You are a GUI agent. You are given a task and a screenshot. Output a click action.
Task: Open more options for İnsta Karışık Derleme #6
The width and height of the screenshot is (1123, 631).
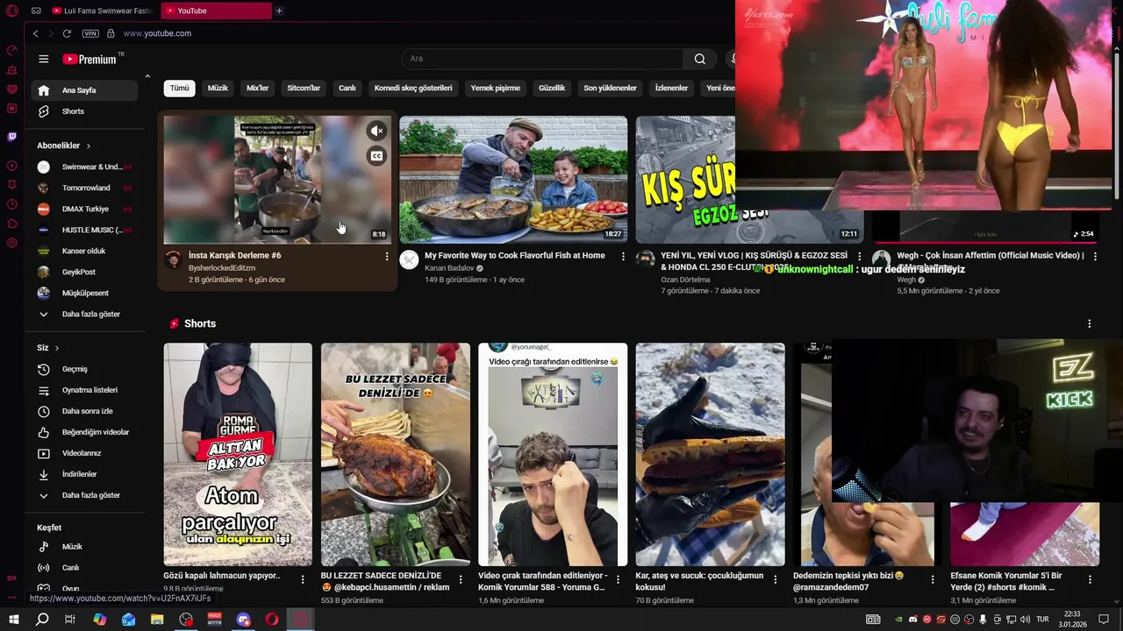387,256
